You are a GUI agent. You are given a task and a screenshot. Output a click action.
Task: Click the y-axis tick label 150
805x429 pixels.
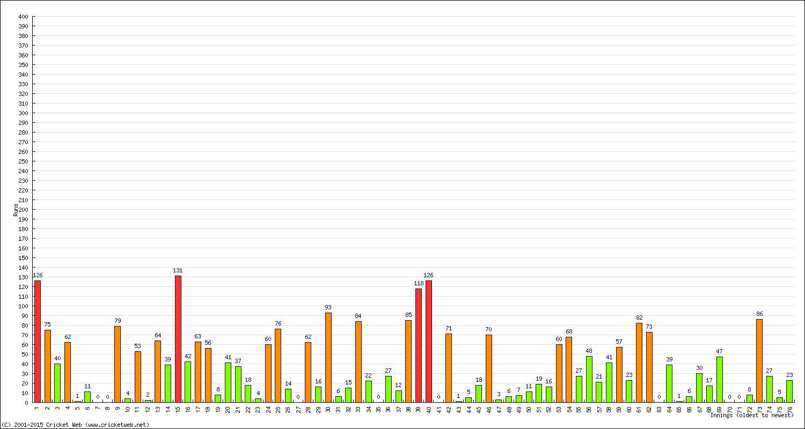23,257
